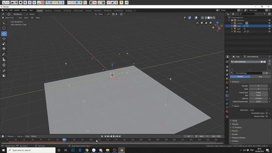Expand the Viewport Display panel
The height and width of the screenshot is (153, 272).
238,138
